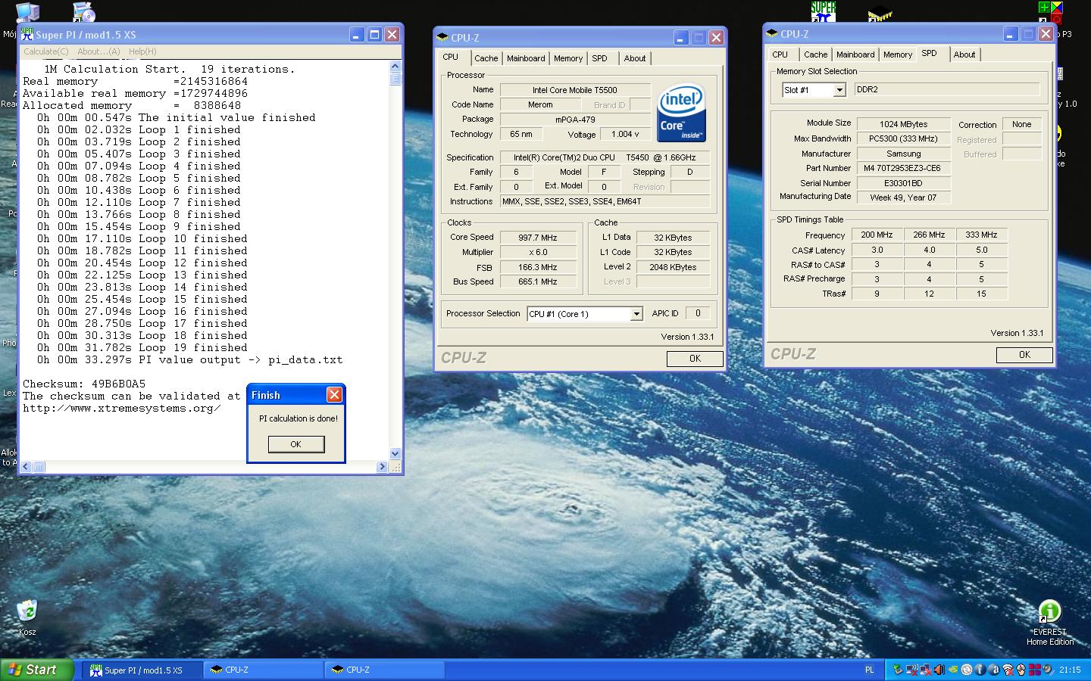Viewport: 1091px width, 681px height.
Task: Select the Memory tab in SPD window
Action: (x=897, y=54)
